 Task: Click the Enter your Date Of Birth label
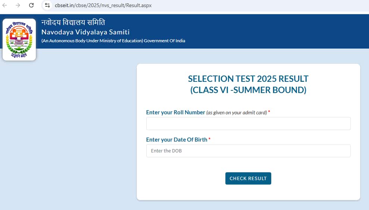[176, 139]
